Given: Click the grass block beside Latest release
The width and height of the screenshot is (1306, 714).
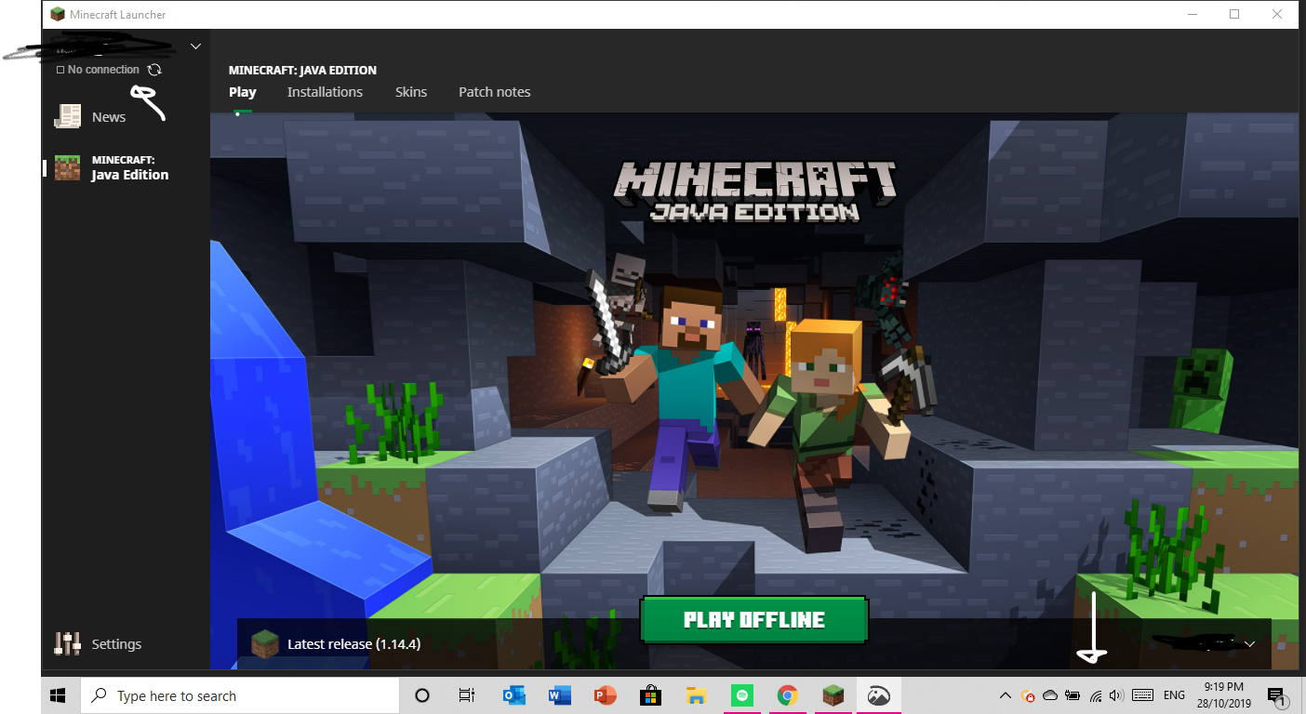Looking at the screenshot, I should [x=265, y=643].
